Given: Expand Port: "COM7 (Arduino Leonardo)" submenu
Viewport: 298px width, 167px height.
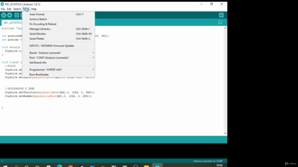Looking at the screenshot, I should point(59,58).
